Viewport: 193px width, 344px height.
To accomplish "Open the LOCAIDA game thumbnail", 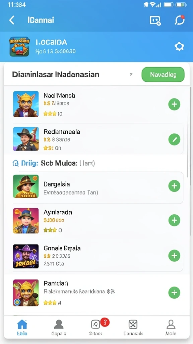I will [x=19, y=46].
